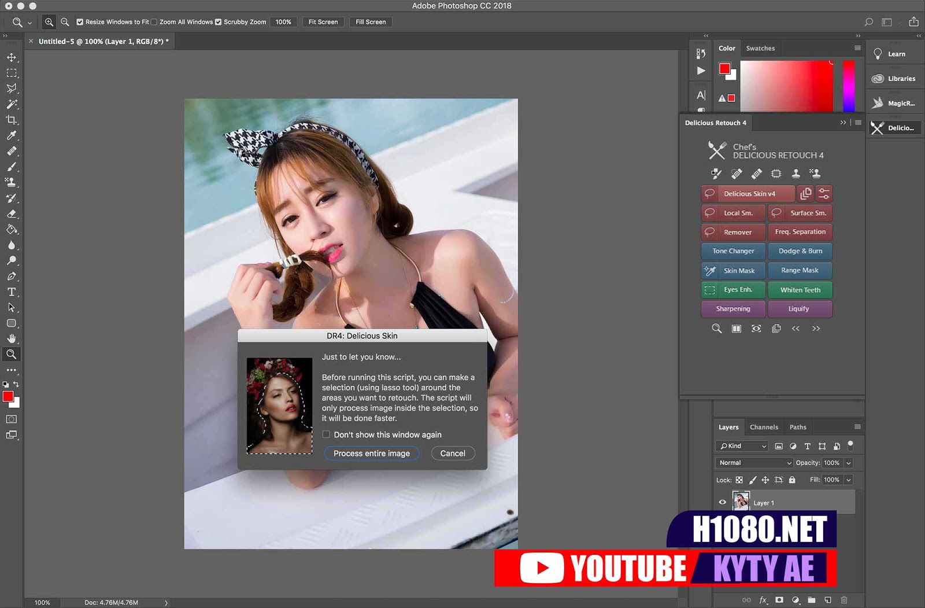Click the Process entire image button
The image size is (925, 608).
[x=371, y=454]
